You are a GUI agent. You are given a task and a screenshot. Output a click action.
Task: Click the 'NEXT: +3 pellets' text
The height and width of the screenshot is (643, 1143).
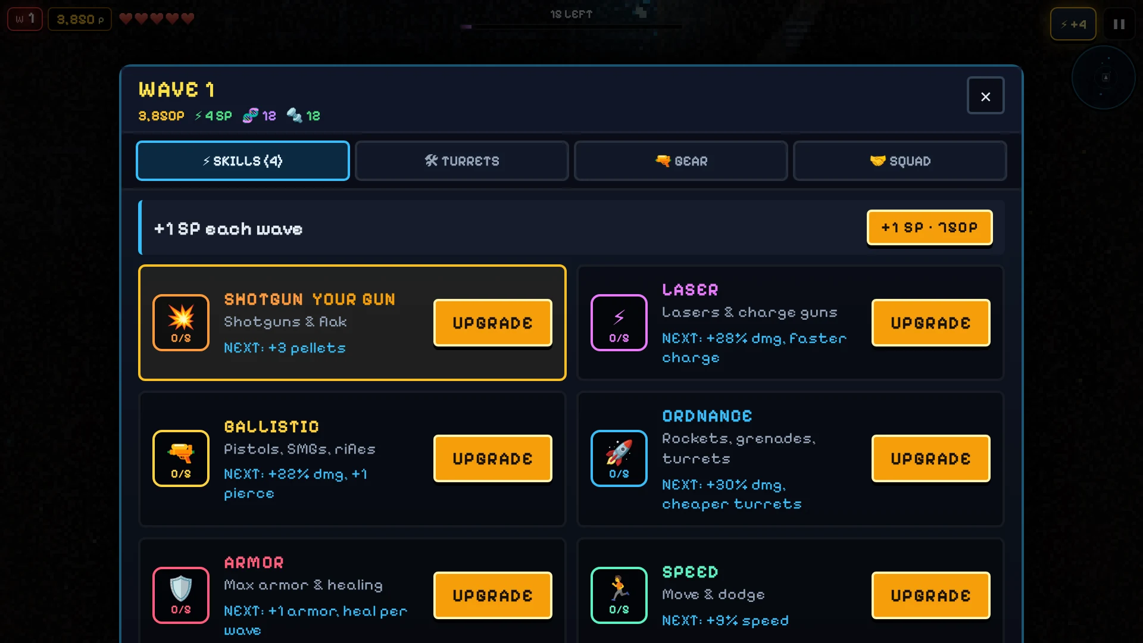[x=285, y=348]
